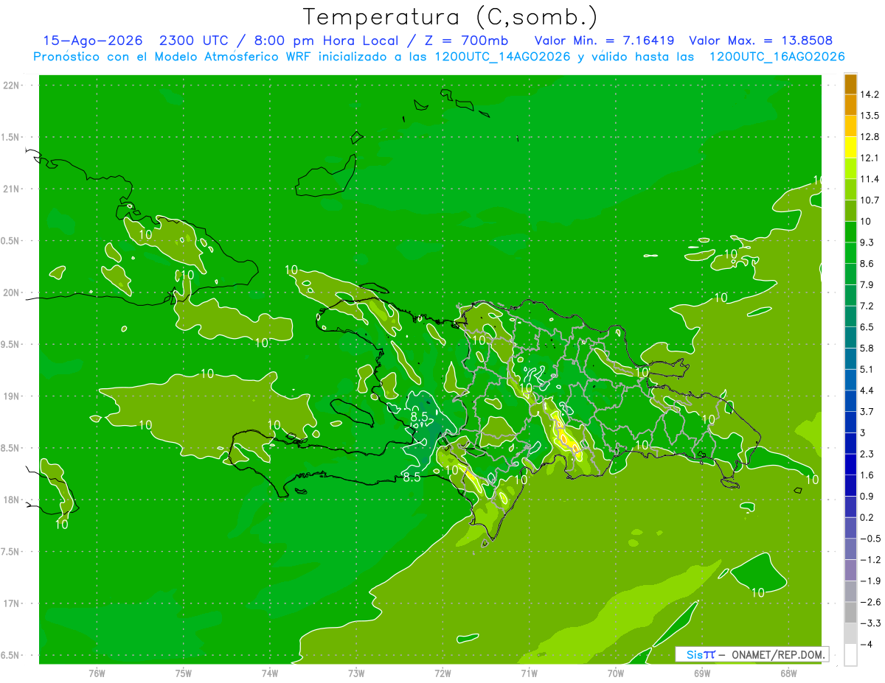
Task: Click the '73W' longitude axis label
Action: (356, 674)
